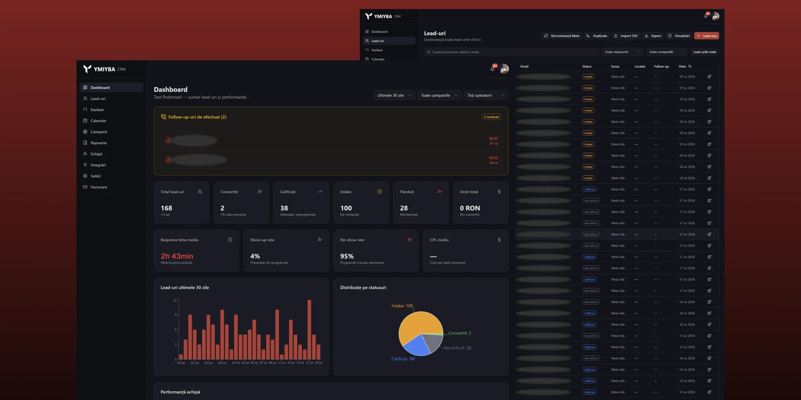Click the Vizualizări button
This screenshot has width=801, height=400.
point(679,36)
